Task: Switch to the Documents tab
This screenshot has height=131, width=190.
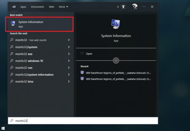Action: (37, 7)
